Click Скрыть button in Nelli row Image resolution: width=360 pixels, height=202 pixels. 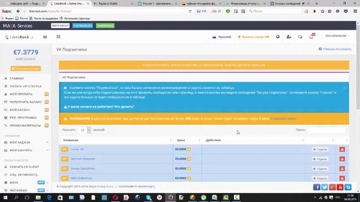320,178
